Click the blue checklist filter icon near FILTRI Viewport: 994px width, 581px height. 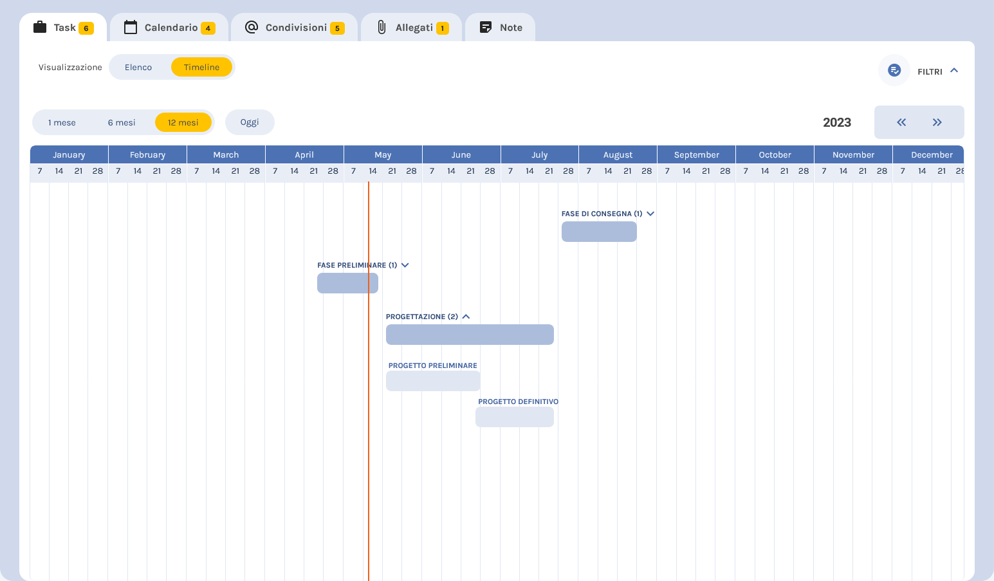tap(894, 71)
